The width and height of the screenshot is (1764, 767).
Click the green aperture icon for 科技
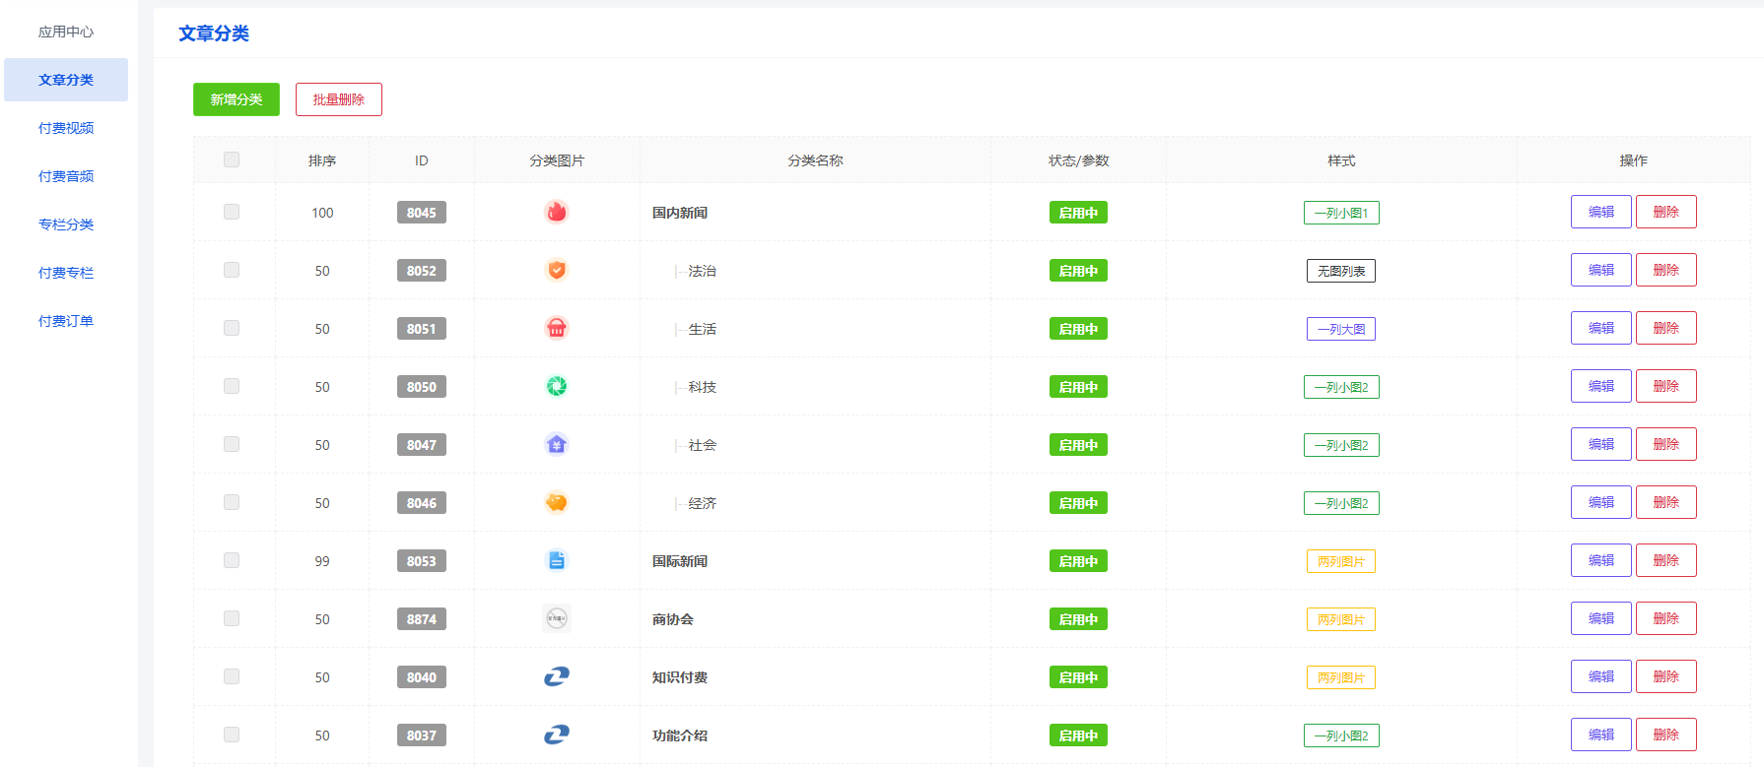click(x=557, y=386)
